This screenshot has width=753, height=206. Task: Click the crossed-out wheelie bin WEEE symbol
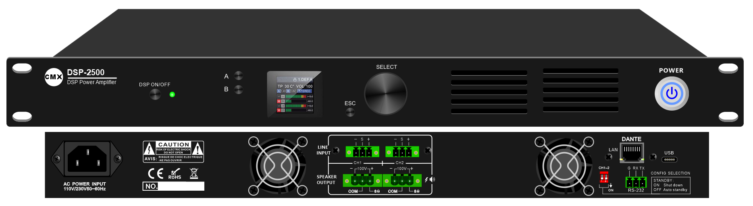194,173
